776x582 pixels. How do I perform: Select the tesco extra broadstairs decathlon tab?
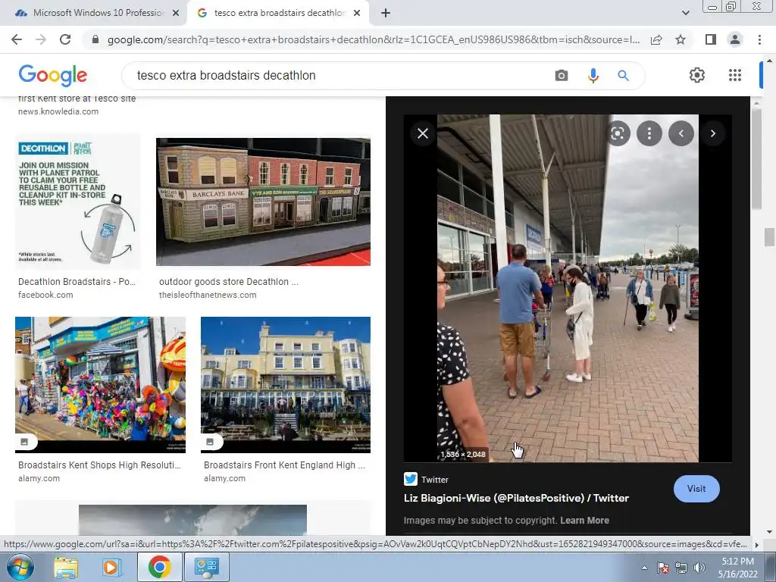pos(279,13)
